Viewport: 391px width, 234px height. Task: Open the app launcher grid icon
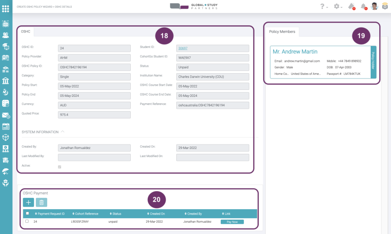(x=6, y=8)
